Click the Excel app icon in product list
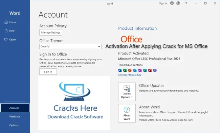This screenshot has height=133, width=220. coord(125,70)
